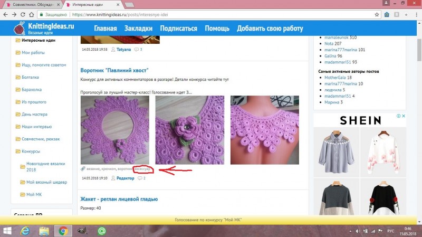Screen dimensions: 422x237
Task: Click the вязание tag
Action: point(93,169)
